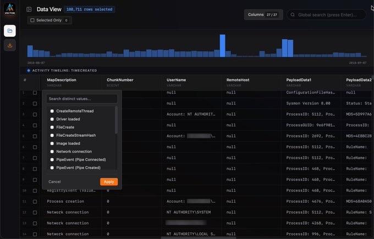Click the Search distinct values field

81,99
